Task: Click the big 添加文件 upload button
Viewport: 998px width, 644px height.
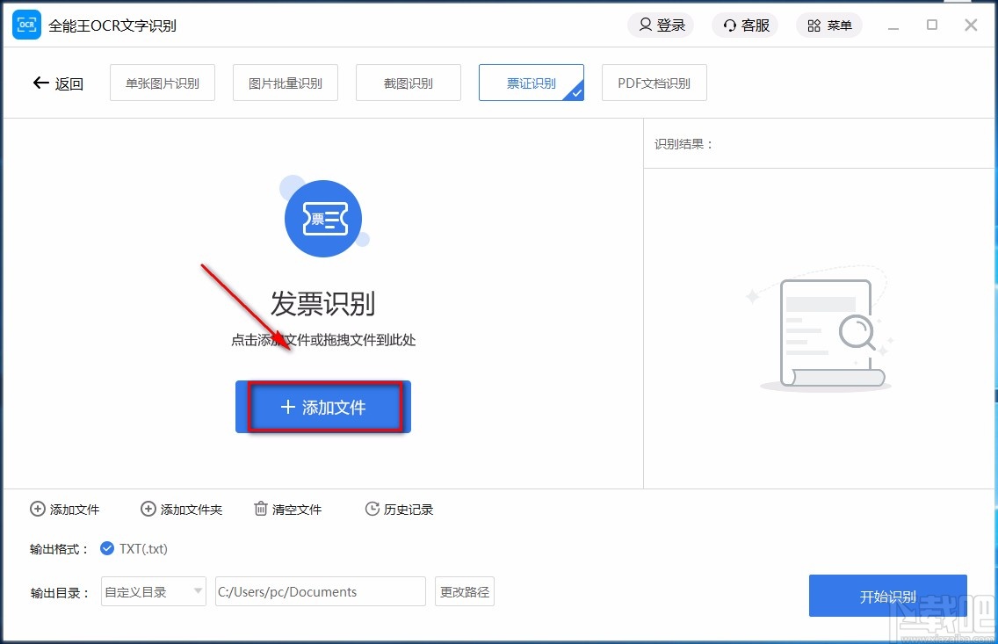Action: 322,406
